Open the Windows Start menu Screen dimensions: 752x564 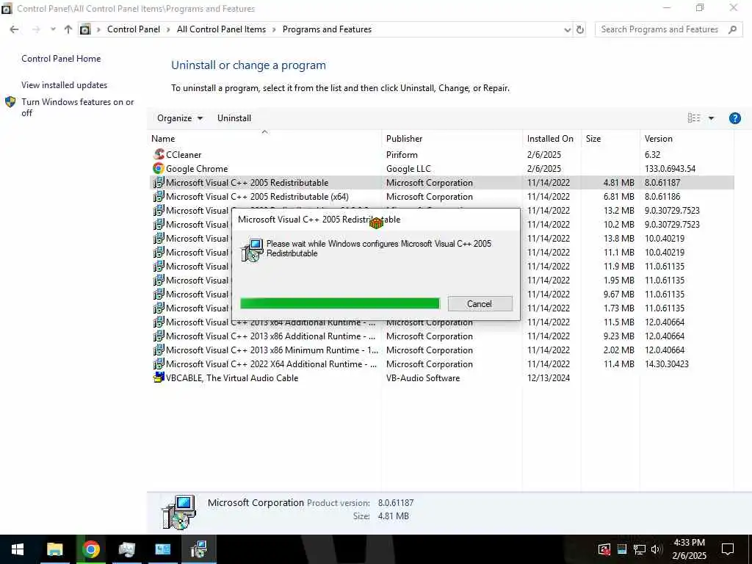[x=18, y=549]
